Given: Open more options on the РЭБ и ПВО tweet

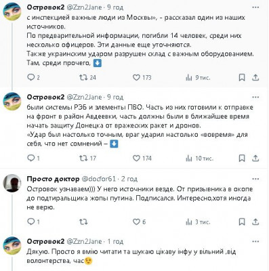Looking at the screenshot, I should click(255, 98).
